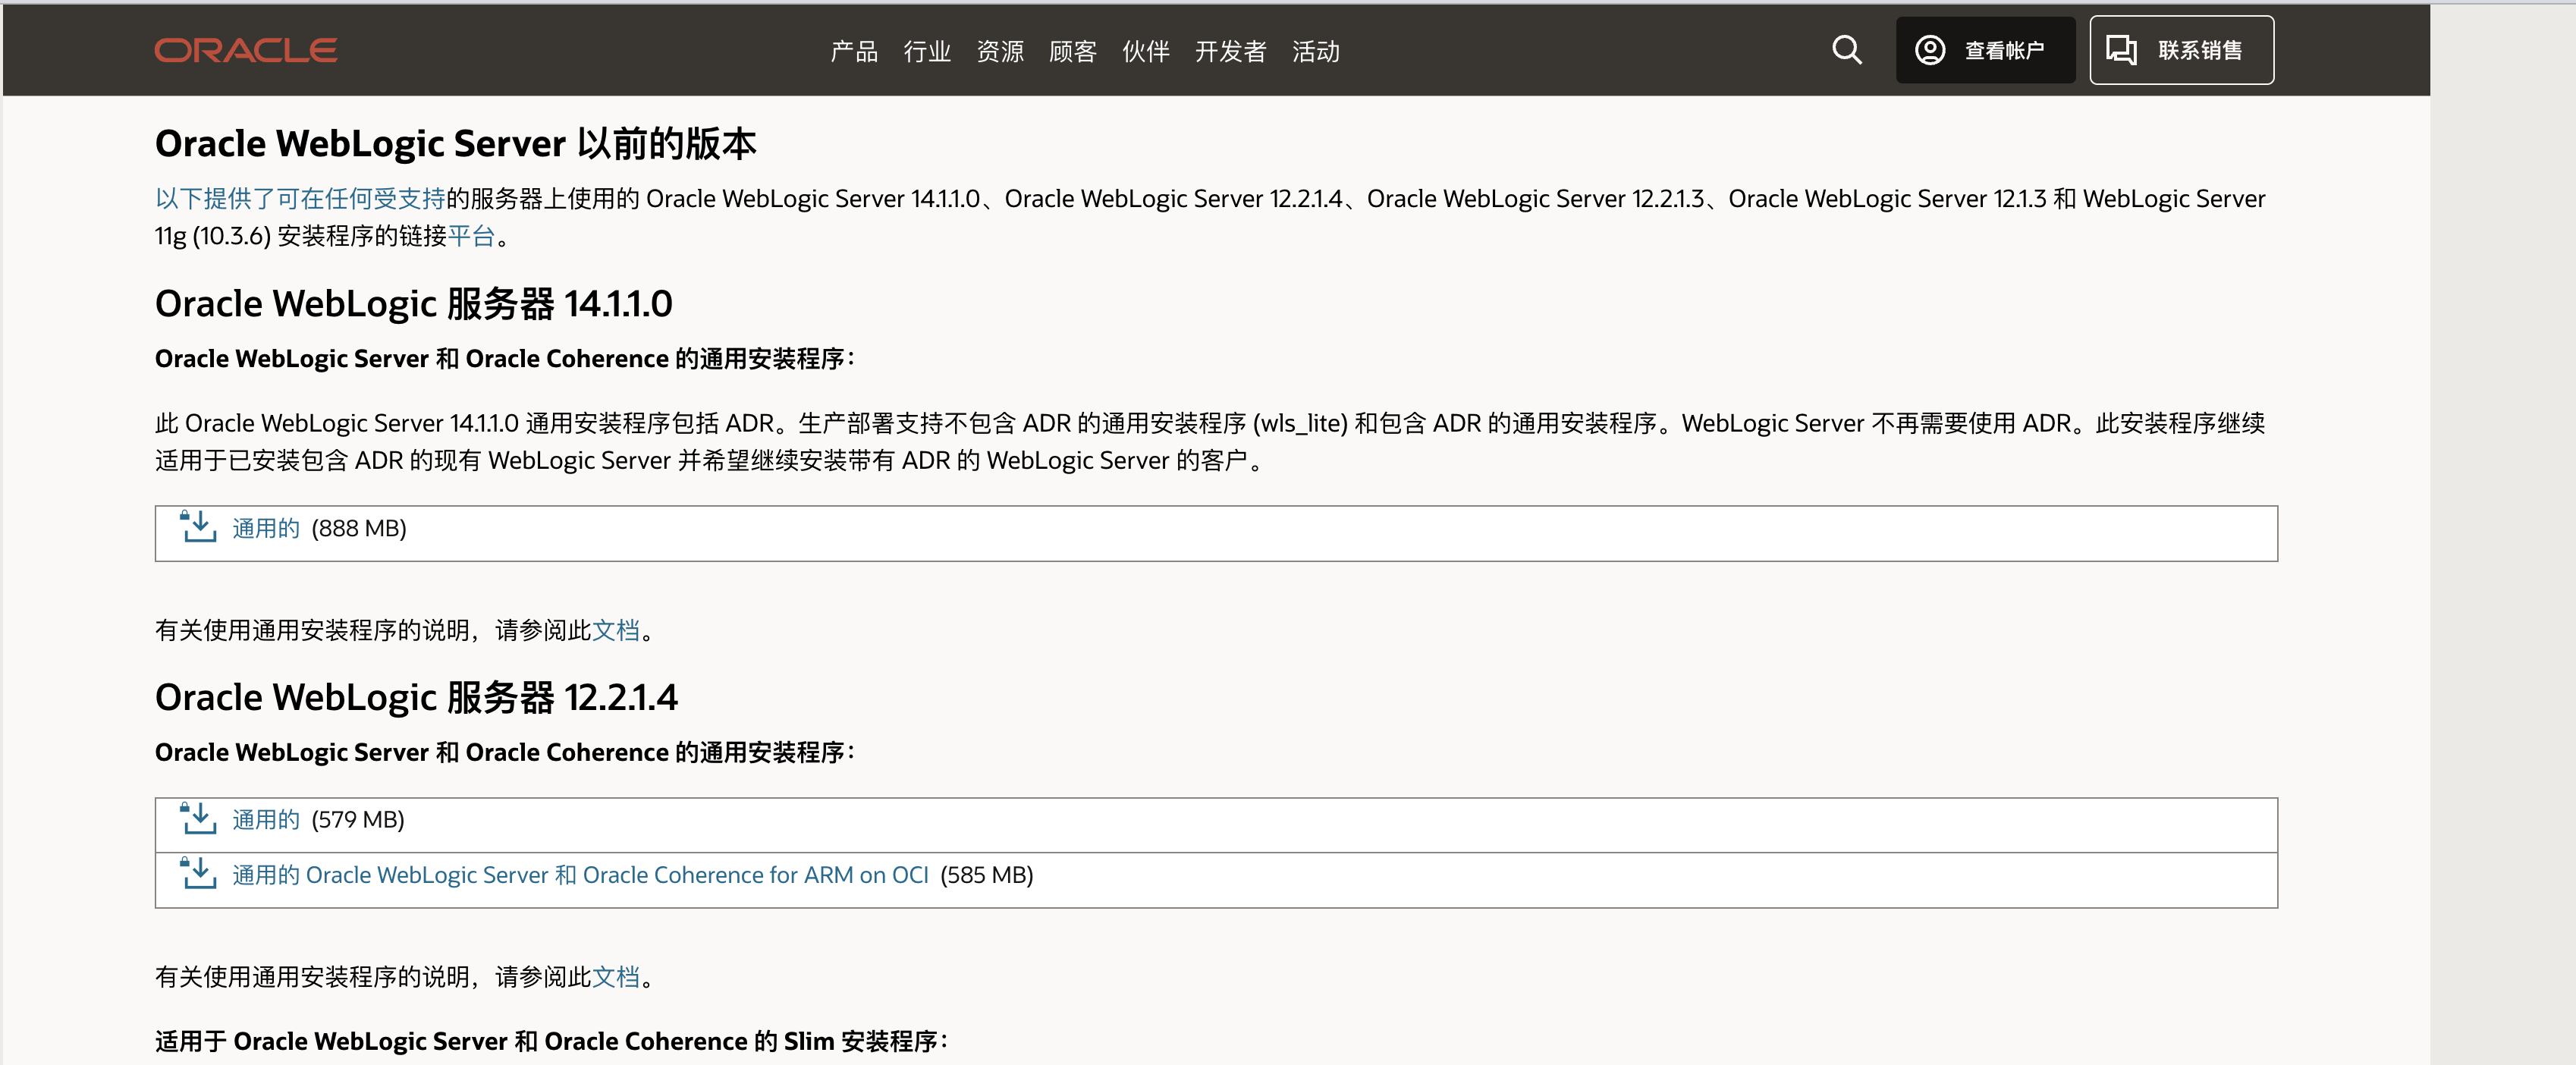Follow the 以下提供了可在任何受支持 link
Screen dimensions: 2576x1065
click(300, 199)
